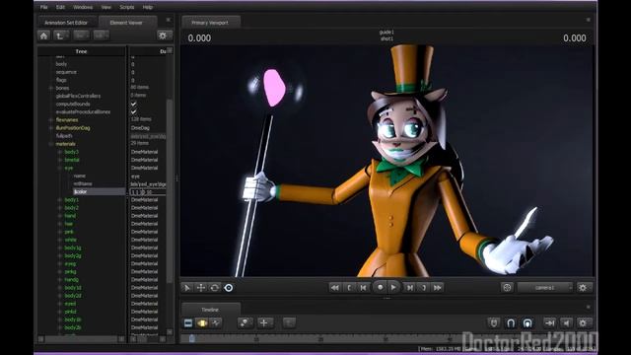Select the handg material in tree
This screenshot has width=631, height=355.
tap(72, 280)
